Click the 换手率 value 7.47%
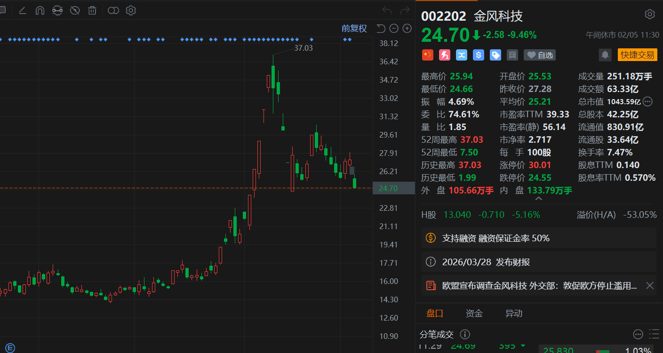This screenshot has height=353, width=663. pos(620,152)
